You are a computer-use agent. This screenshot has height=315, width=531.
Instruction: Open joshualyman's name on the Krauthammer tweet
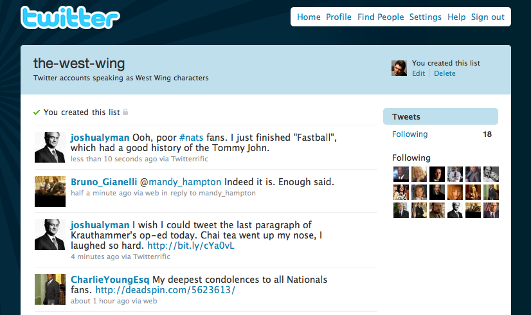(100, 225)
